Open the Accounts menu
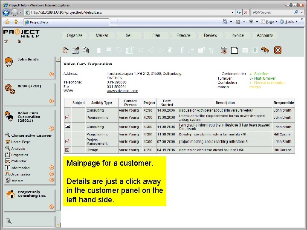Viewport: 307px width, 230px height. 265,35
